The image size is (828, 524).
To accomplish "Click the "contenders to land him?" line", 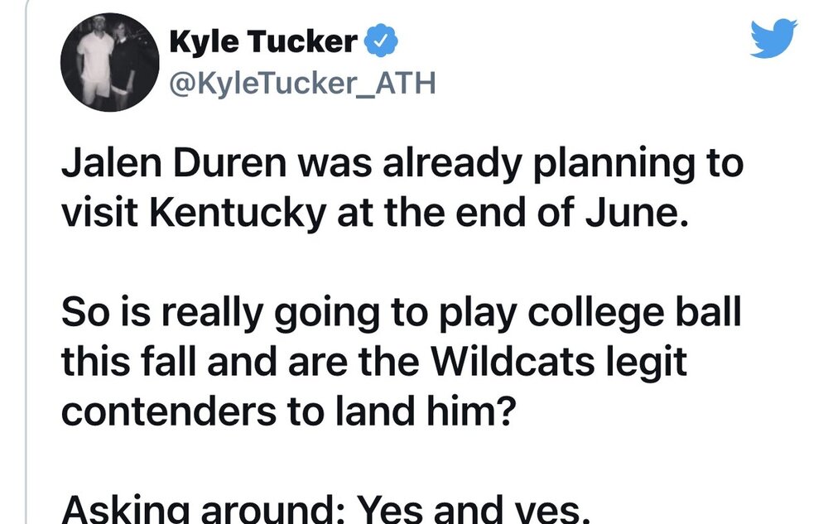I will [288, 411].
